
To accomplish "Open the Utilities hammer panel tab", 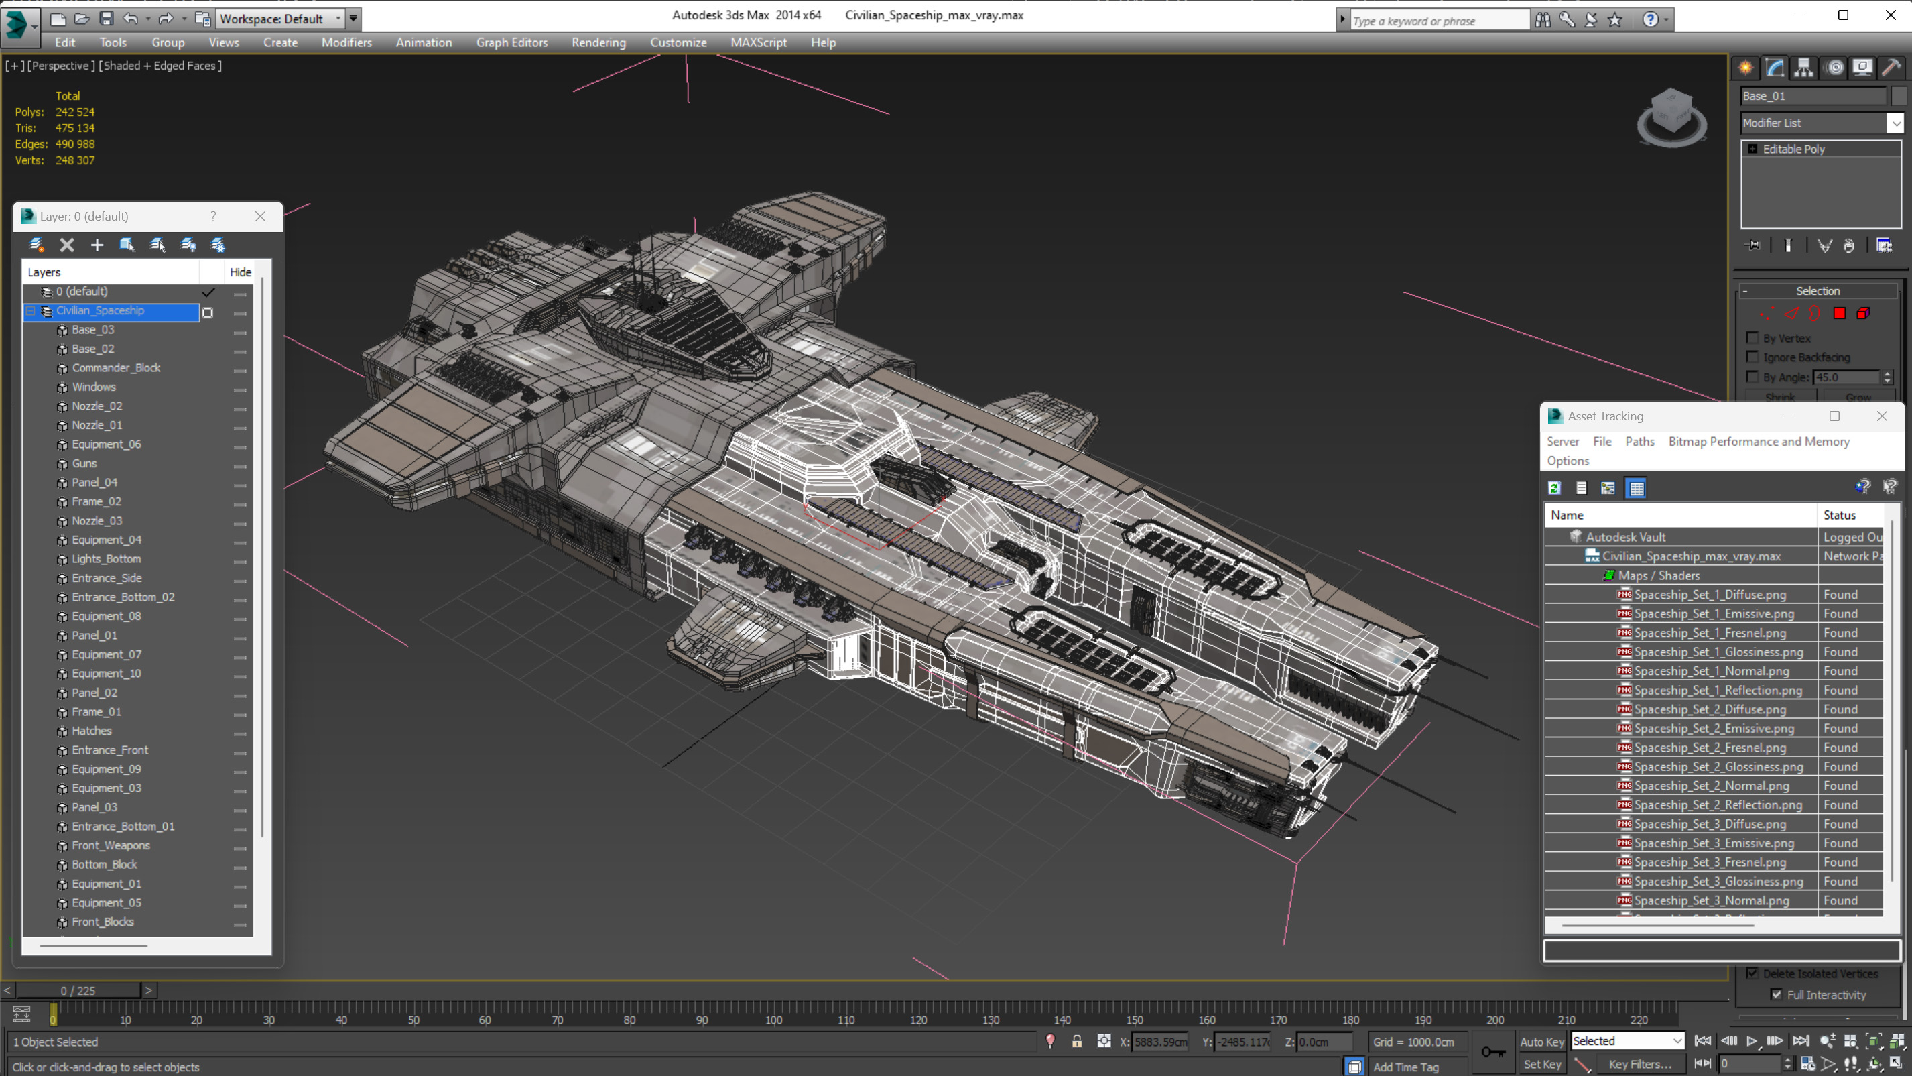I will [x=1891, y=68].
